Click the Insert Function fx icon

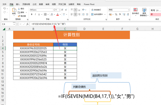click(x=27, y=24)
